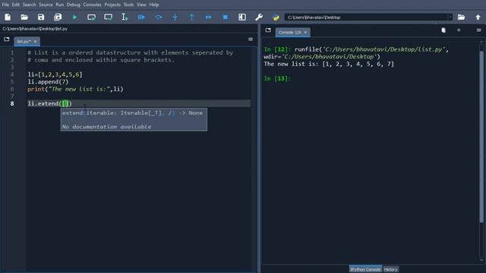Click the console vertical scrollbar
Screen dimensions: 486x273
481,136
